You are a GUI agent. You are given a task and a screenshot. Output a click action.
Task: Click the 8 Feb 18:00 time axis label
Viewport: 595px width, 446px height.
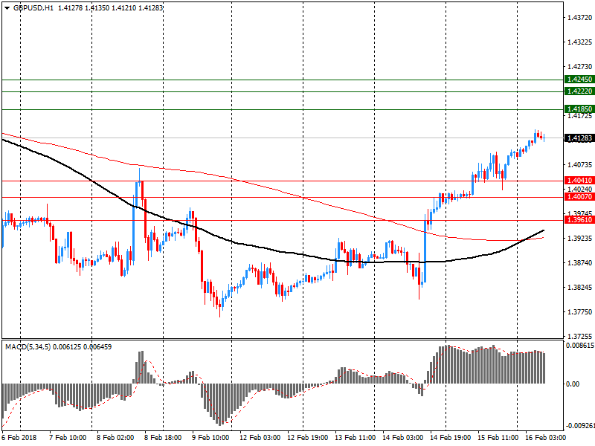(163, 438)
